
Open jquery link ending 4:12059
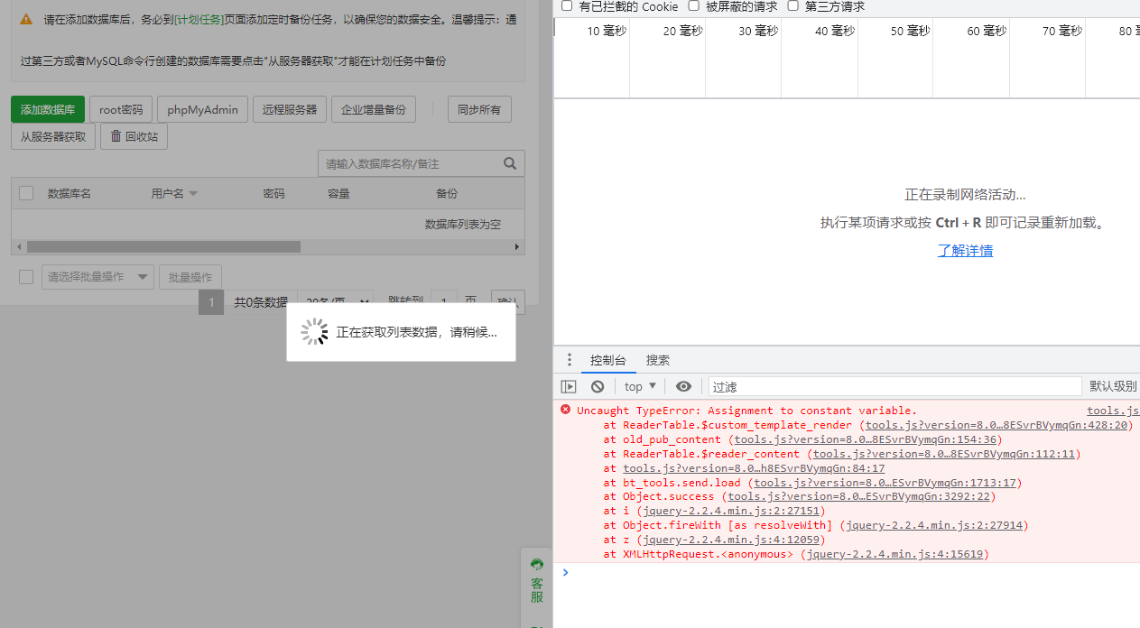coord(731,540)
